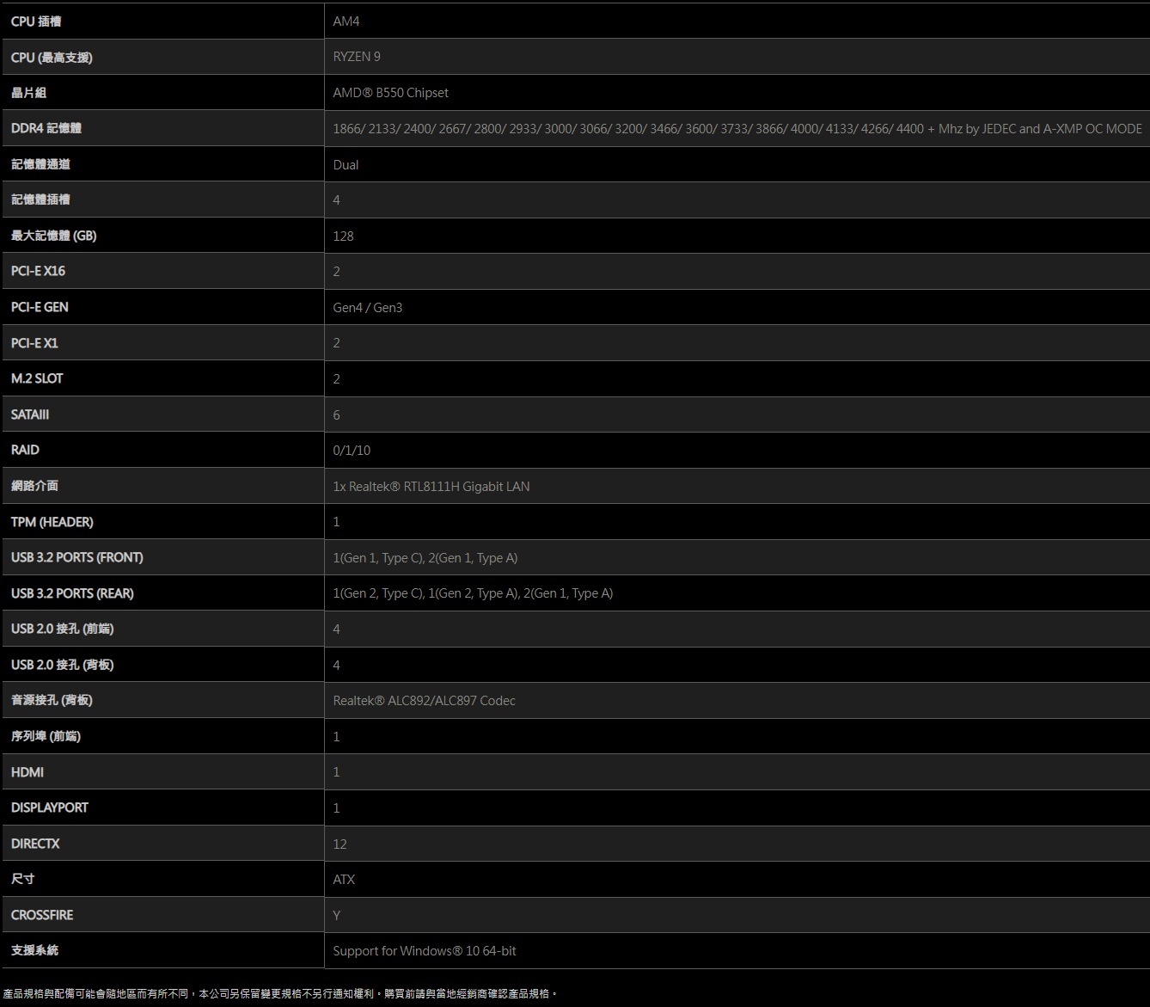
Task: Click the Dual memory channel value
Action: tap(346, 165)
